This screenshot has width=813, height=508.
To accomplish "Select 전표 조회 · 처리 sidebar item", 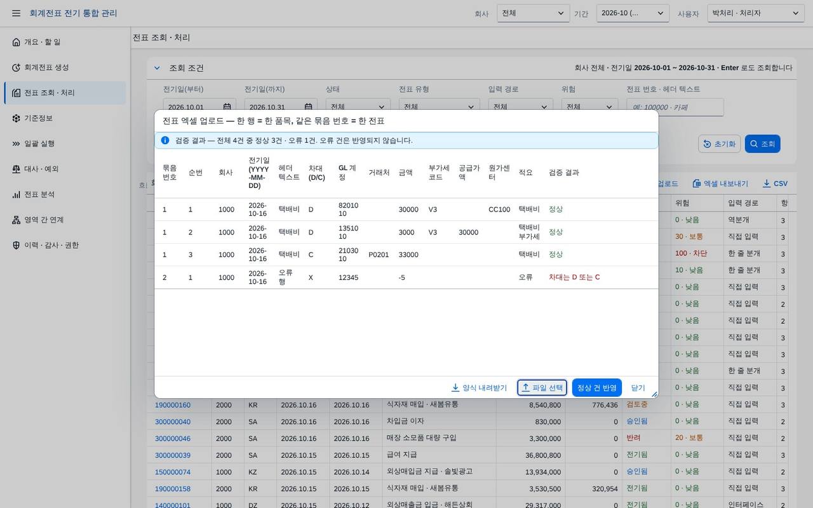I will click(65, 93).
